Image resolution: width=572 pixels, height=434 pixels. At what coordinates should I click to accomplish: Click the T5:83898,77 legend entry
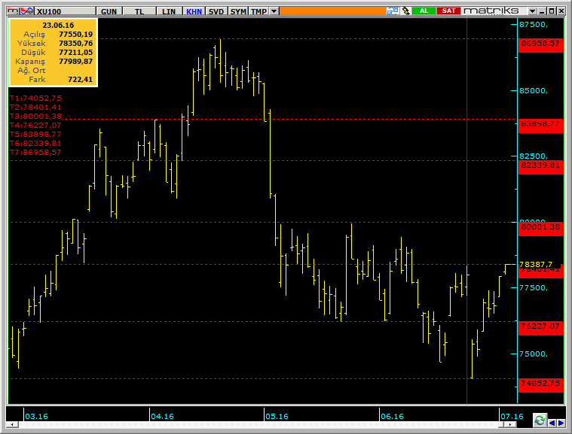(35, 135)
